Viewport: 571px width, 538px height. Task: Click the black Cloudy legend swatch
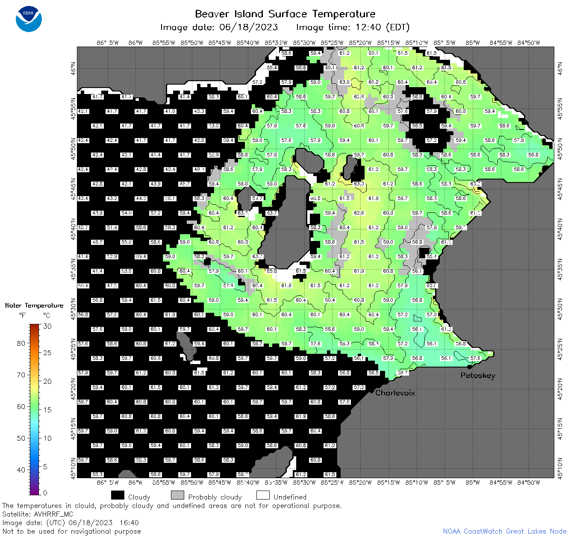[x=118, y=495]
